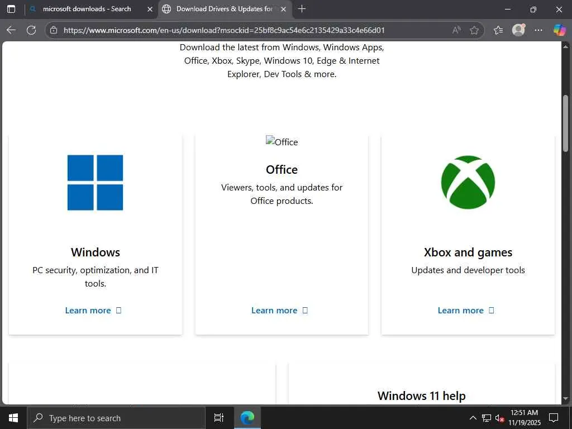Open Settings and more ellipsis menu
572x429 pixels.
click(538, 30)
